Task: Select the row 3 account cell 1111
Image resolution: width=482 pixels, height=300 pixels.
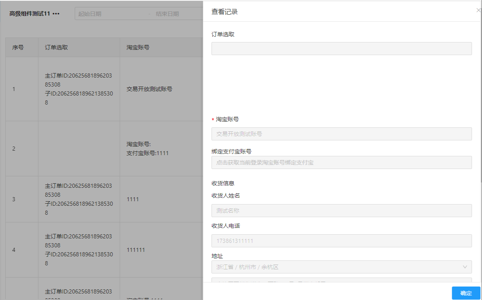Action: pos(133,199)
